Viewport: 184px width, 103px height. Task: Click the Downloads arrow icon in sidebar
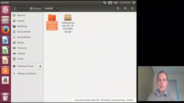pyautogui.click(x=14, y=37)
